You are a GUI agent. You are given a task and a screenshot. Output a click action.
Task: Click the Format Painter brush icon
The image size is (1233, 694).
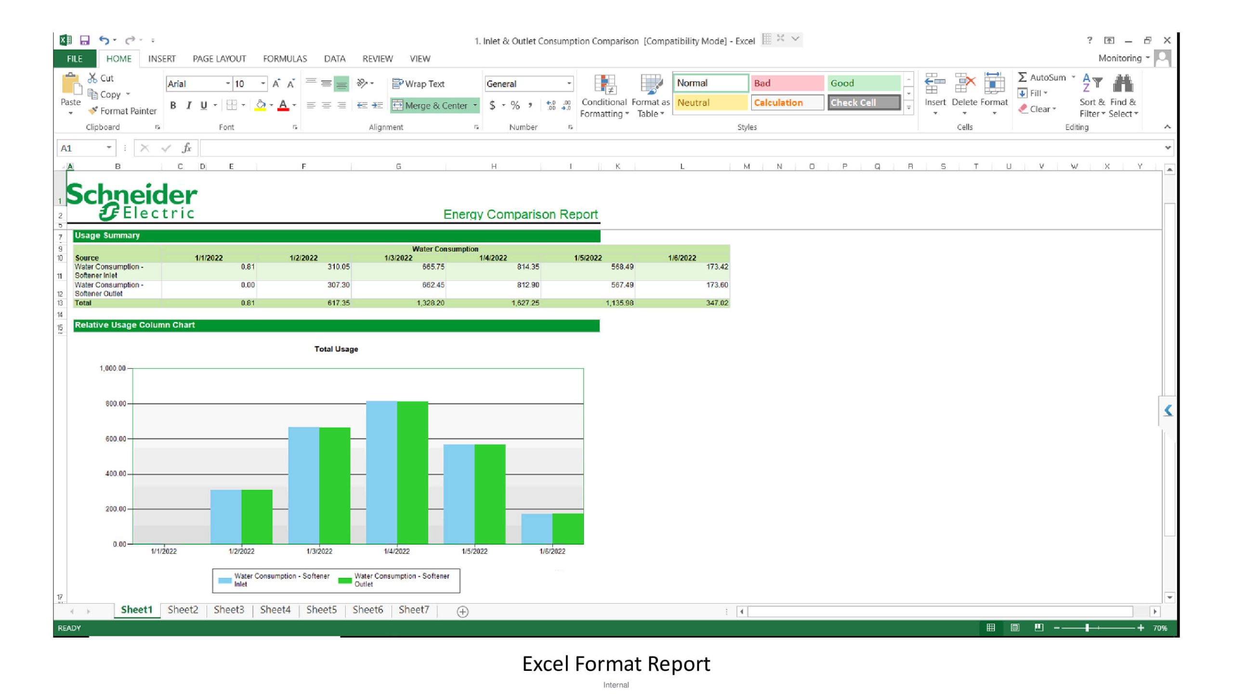click(x=93, y=111)
